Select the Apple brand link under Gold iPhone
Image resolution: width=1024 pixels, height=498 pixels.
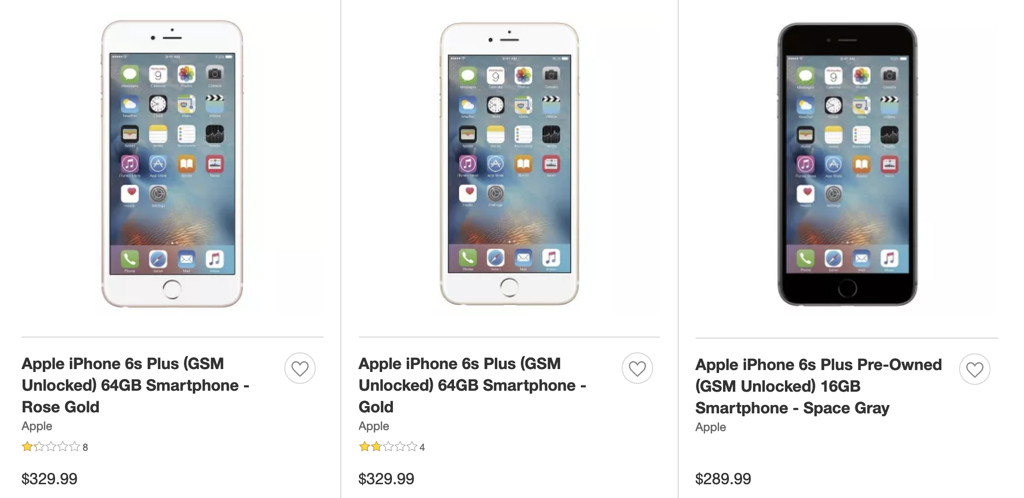374,426
